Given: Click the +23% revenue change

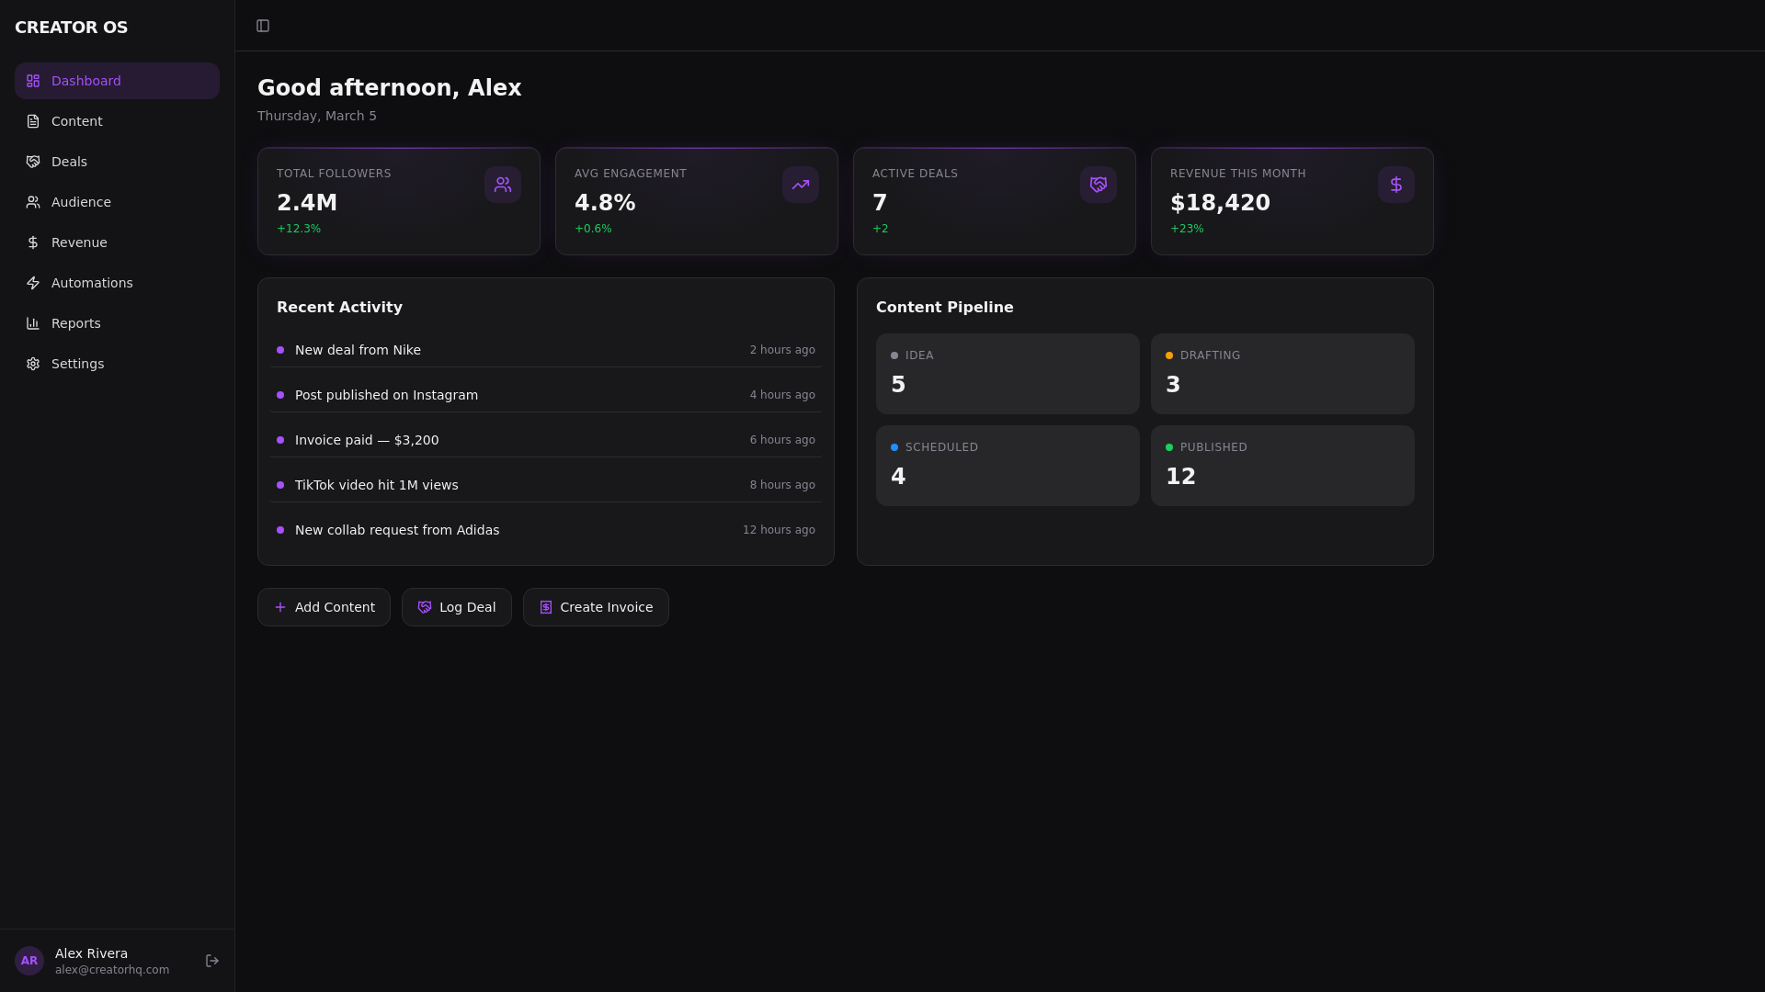Looking at the screenshot, I should tap(1187, 229).
